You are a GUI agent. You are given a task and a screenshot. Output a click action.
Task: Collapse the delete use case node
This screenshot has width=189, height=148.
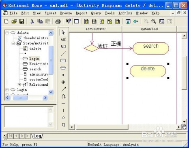[x=7, y=33]
